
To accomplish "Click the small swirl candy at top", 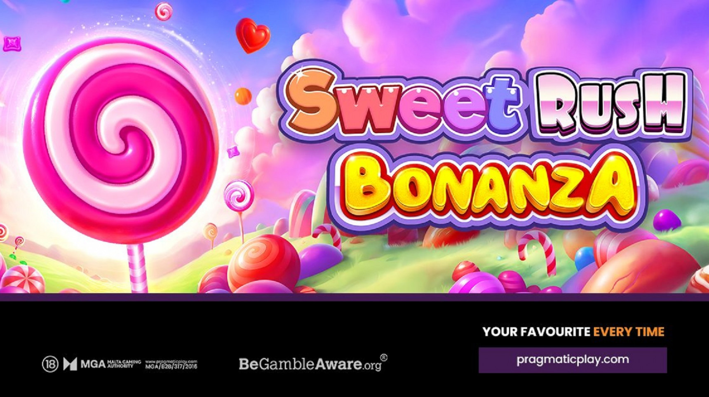I will coord(164,11).
